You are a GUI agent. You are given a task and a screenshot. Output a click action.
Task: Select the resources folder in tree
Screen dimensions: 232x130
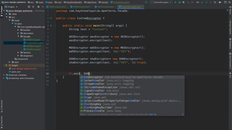point(21,59)
